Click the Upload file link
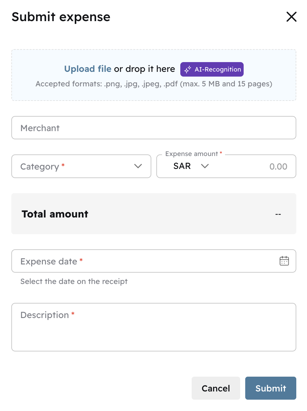Screen dimensions: 307x411 coord(88,69)
